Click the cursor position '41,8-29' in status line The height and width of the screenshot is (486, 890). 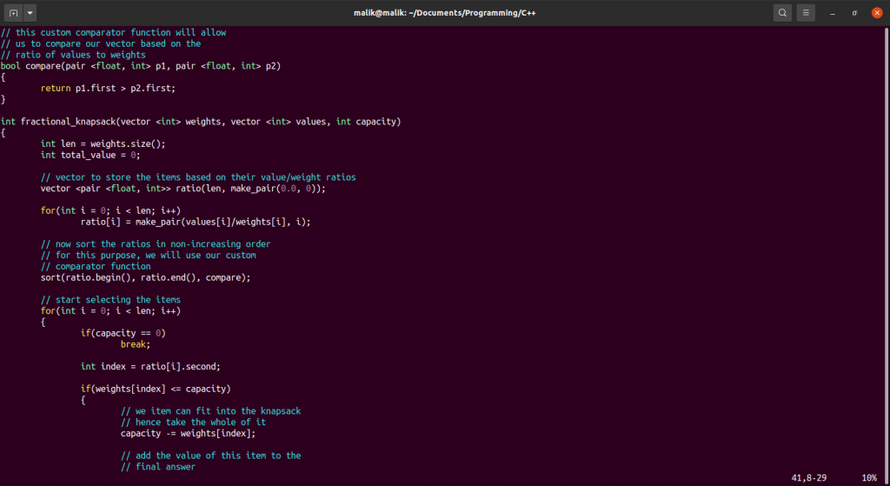[x=809, y=478]
